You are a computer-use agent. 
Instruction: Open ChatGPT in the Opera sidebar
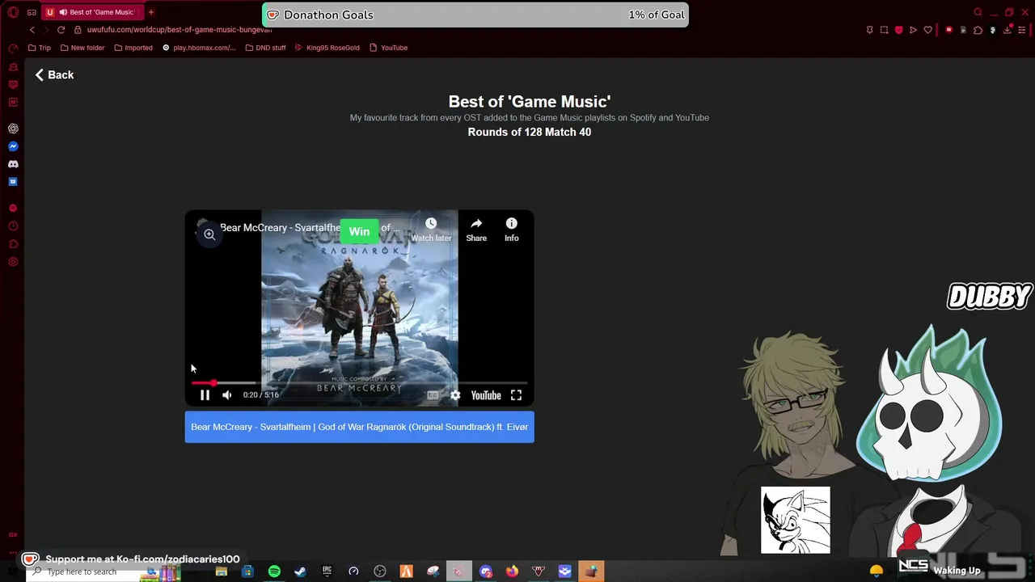coord(13,129)
